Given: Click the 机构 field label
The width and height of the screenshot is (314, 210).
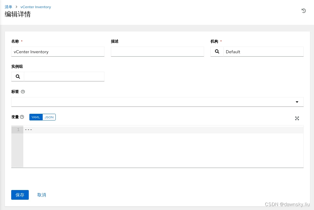Looking at the screenshot, I should click(214, 41).
